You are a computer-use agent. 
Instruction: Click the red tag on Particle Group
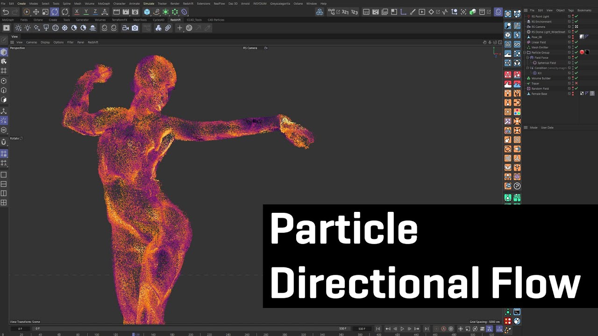pyautogui.click(x=582, y=52)
